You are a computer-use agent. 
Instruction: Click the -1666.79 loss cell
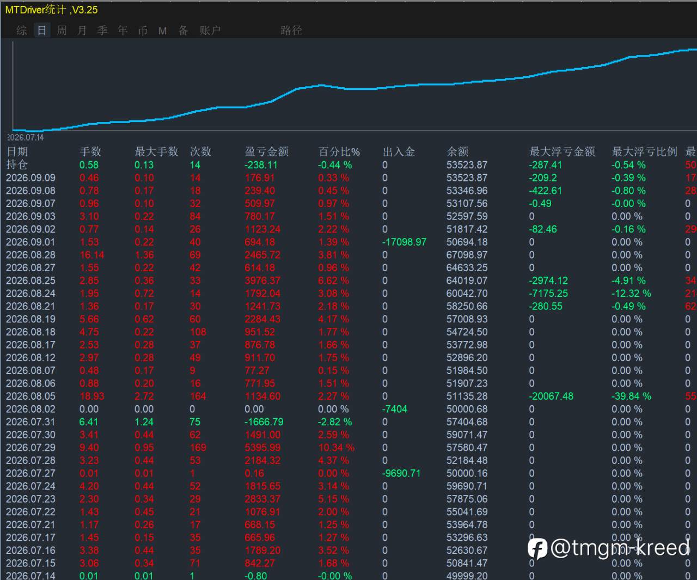[x=264, y=422]
